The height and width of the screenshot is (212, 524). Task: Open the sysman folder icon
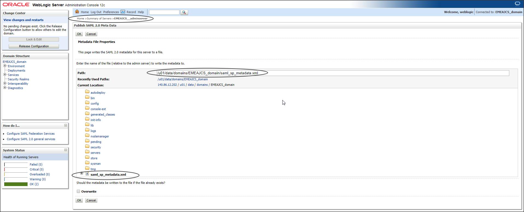click(87, 163)
